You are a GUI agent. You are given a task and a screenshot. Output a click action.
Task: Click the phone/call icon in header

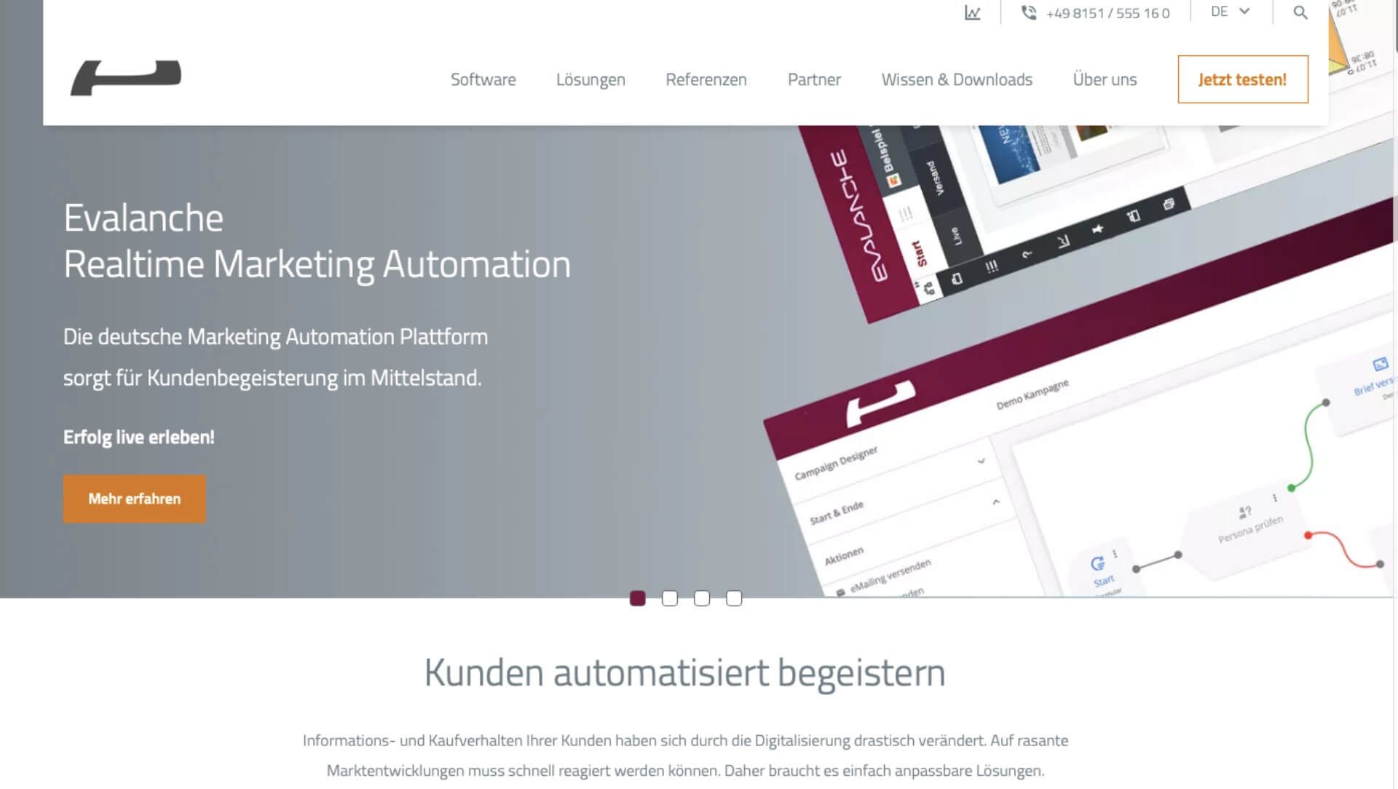pyautogui.click(x=1028, y=13)
